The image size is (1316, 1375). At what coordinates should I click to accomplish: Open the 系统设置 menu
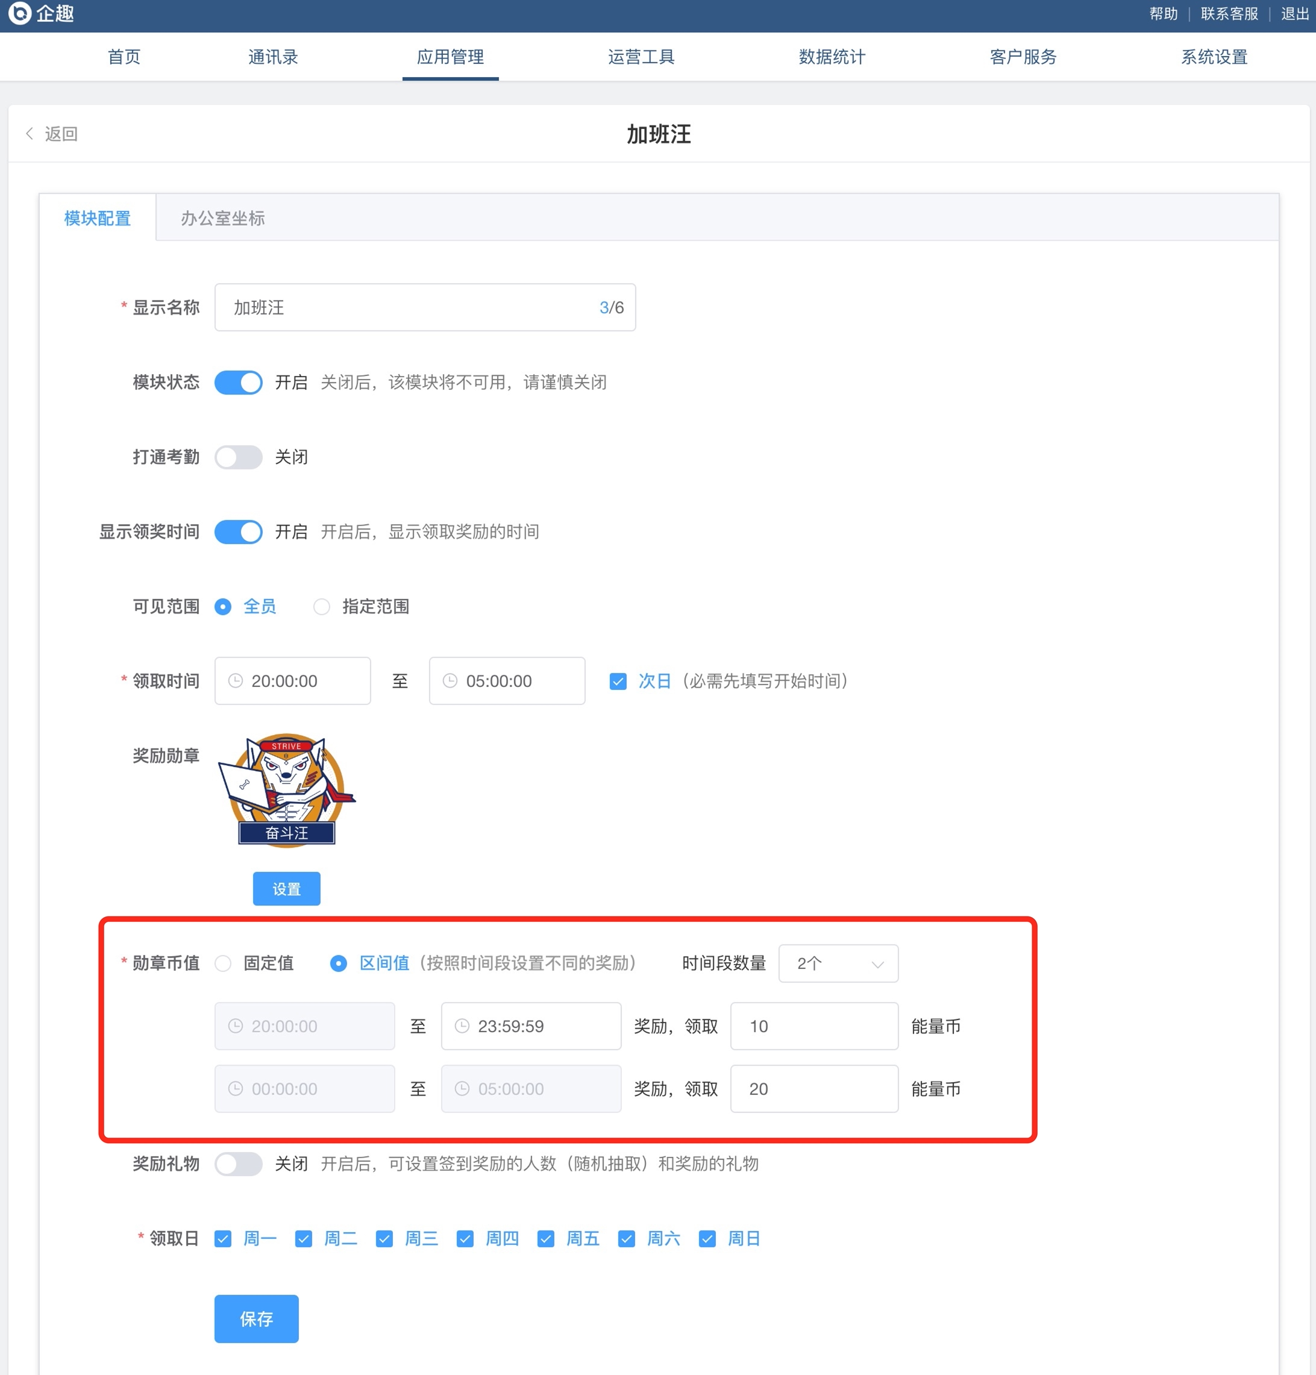pos(1214,56)
